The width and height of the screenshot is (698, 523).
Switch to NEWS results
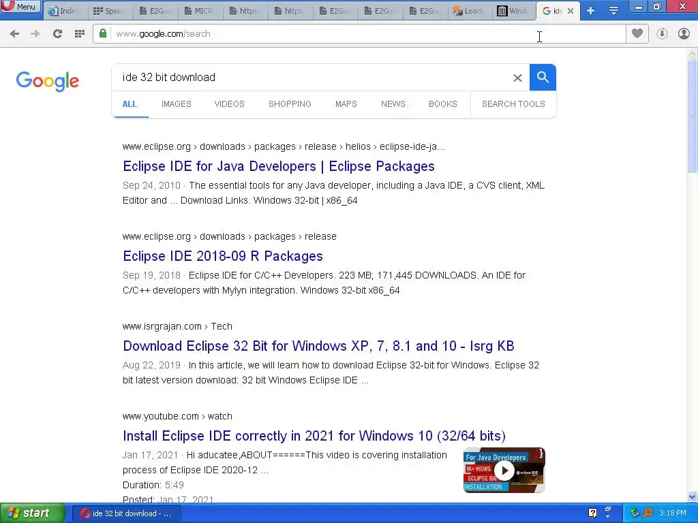pyautogui.click(x=393, y=104)
